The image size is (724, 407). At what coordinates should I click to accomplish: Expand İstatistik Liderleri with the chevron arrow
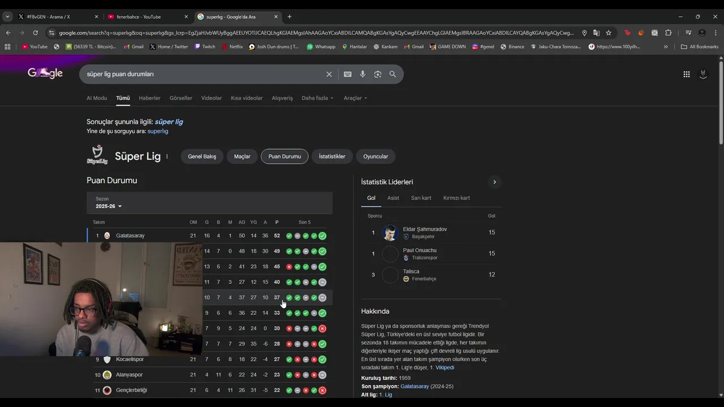point(494,182)
